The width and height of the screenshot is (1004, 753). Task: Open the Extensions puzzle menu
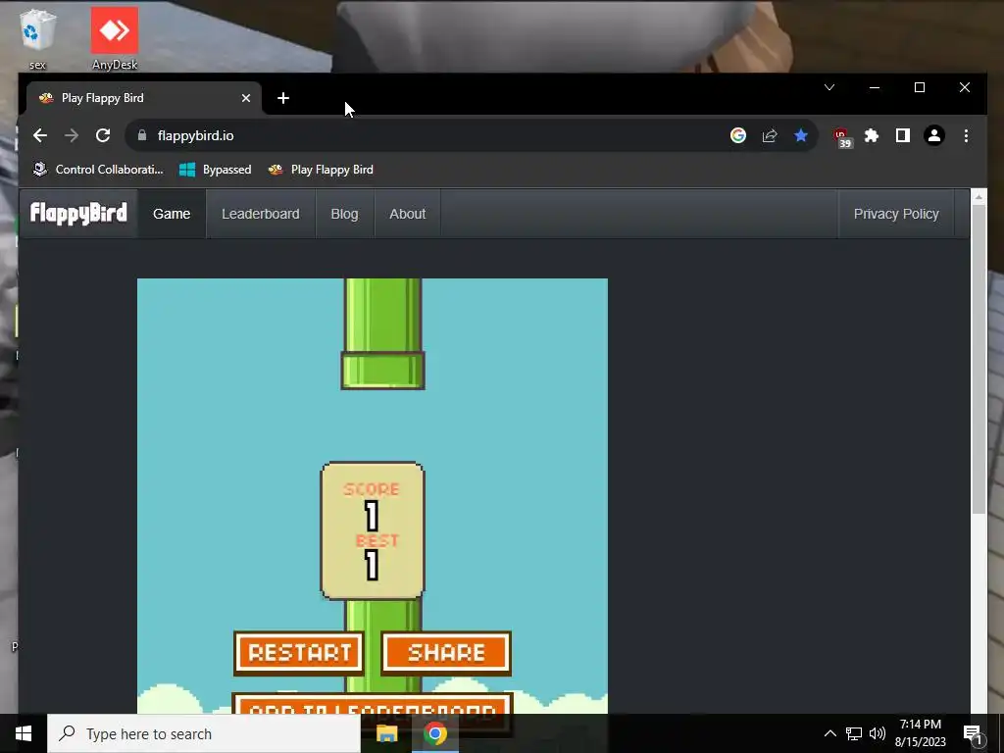[x=872, y=135]
